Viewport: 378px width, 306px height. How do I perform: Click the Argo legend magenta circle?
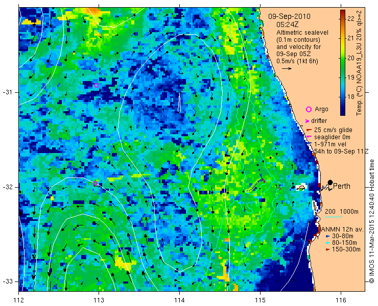click(309, 110)
